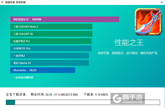This screenshot has height=108, width=165.
Task: Click the 逍遥安卓 在线安装 window title
Action: tap(15, 2)
